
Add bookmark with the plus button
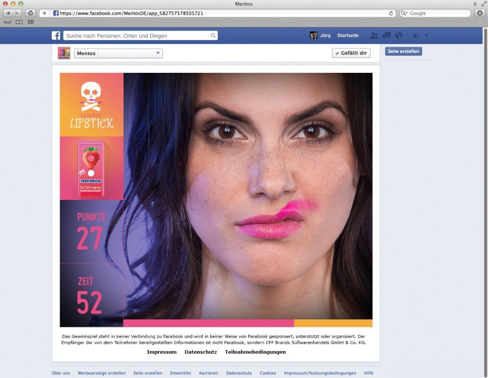[x=44, y=13]
